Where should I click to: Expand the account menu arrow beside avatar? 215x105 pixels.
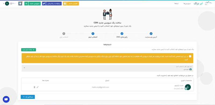coord(3,3)
